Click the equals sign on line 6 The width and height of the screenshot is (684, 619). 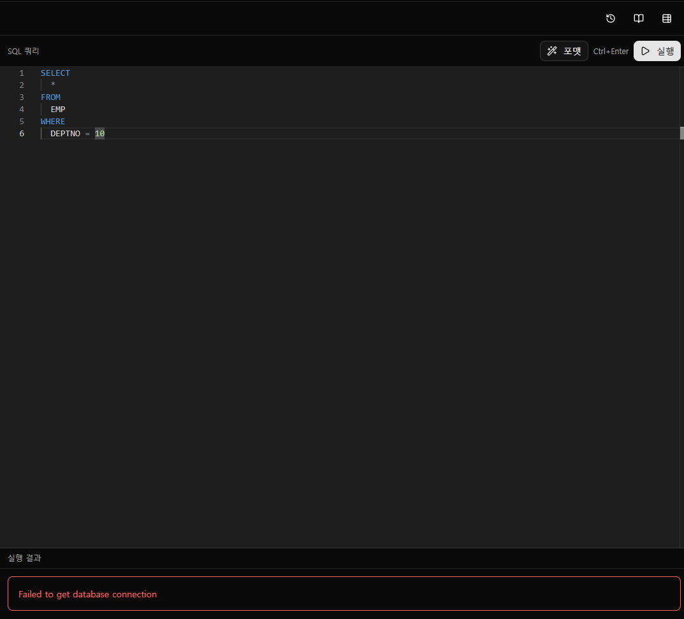[x=87, y=134]
